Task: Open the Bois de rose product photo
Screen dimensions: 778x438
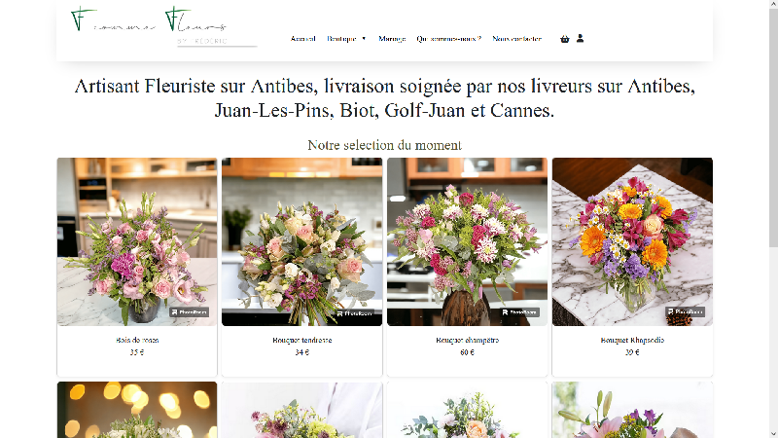Action: 137,241
